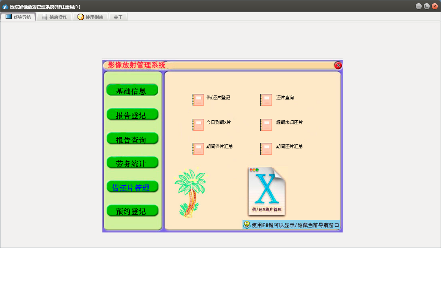The width and height of the screenshot is (441, 286).
Task: Open the 劳务统计 section
Action: pos(132,163)
